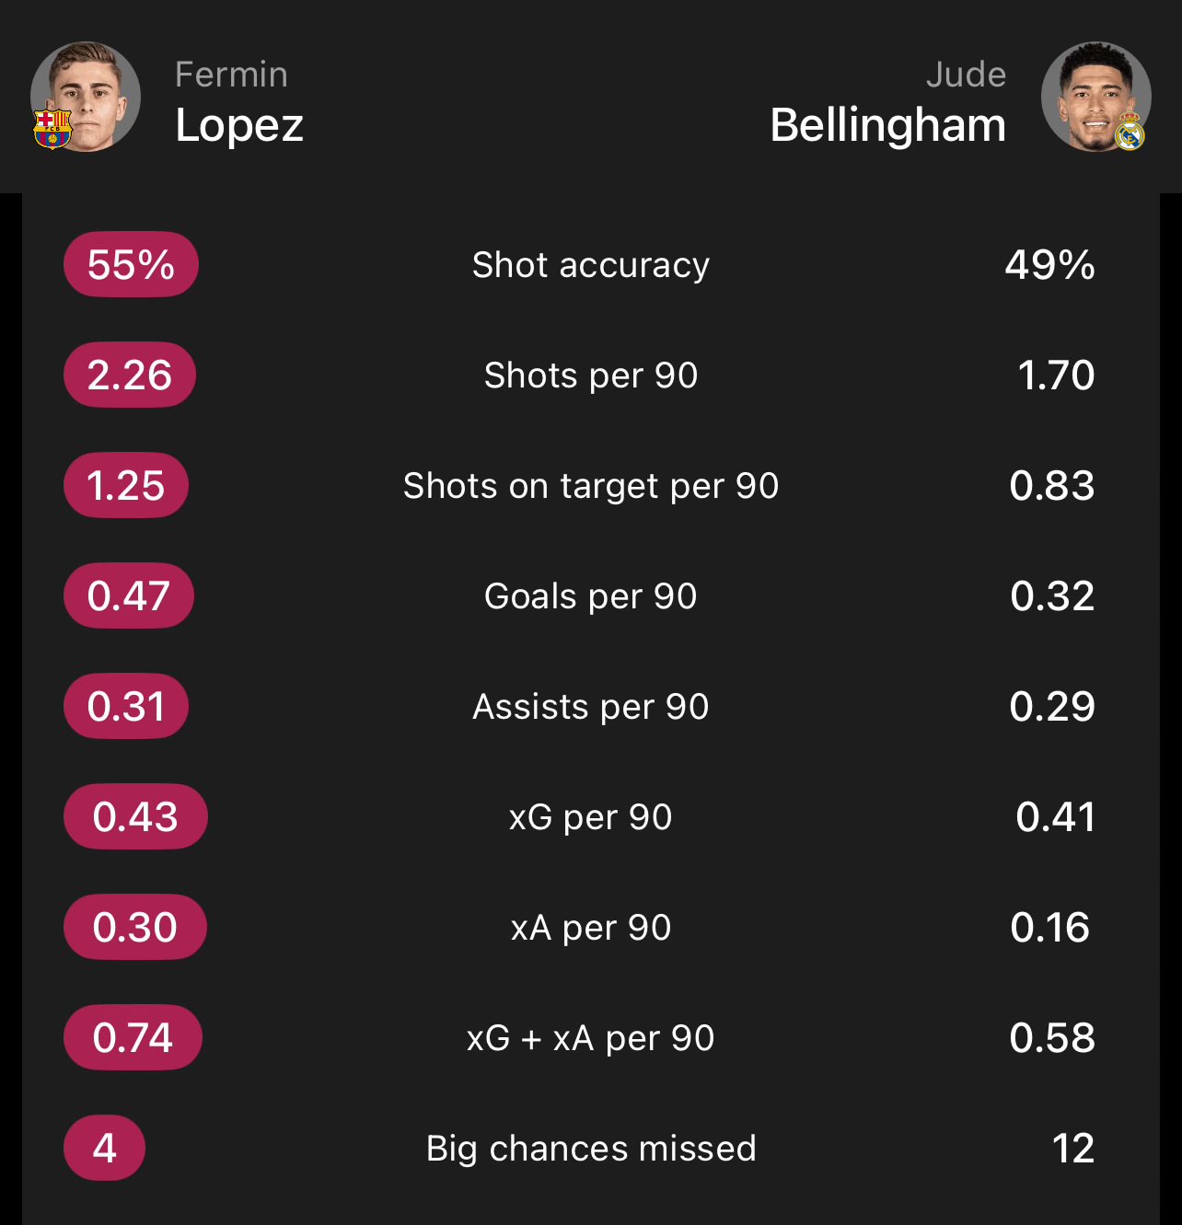Tap Bellingham's 49% shot accuracy value
Viewport: 1182px width, 1225px height.
(x=1049, y=265)
